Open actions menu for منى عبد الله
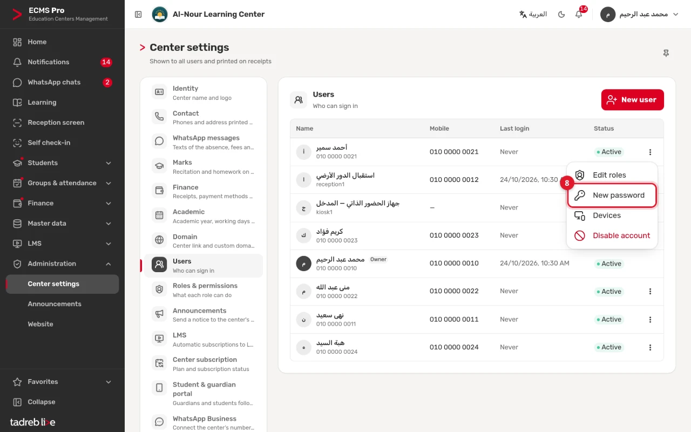The image size is (691, 432). [650, 292]
